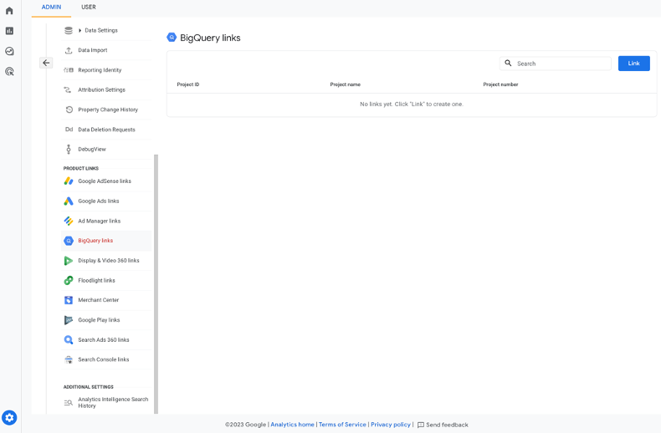661x433 pixels.
Task: Click the blue Link button
Action: 633,64
